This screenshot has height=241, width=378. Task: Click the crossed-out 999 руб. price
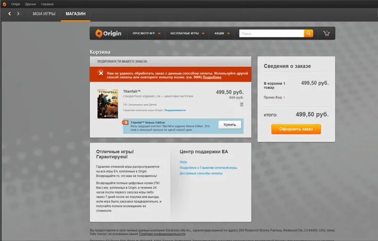pos(236,98)
